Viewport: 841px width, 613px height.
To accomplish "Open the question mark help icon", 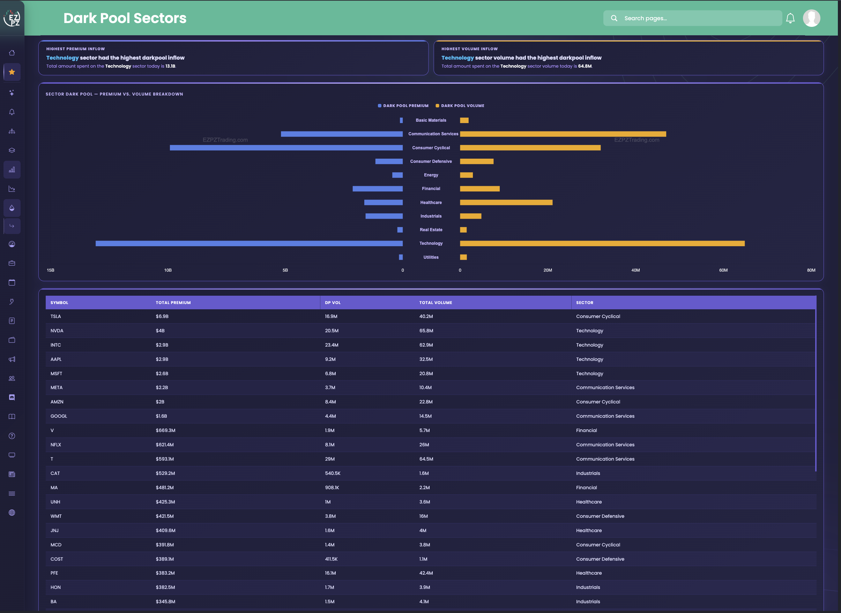I will [x=12, y=436].
